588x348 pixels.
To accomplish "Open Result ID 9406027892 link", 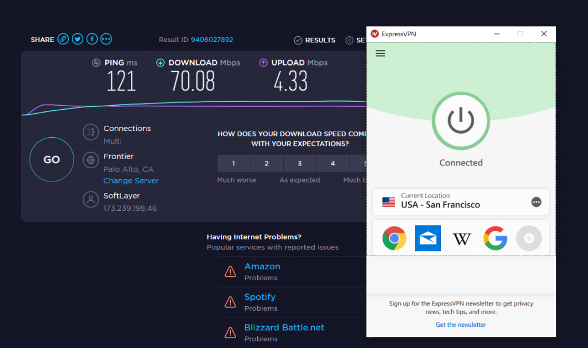I will pyautogui.click(x=212, y=40).
